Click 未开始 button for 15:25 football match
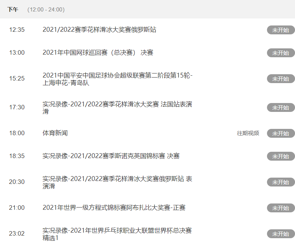The image size is (295, 250). coord(281,79)
